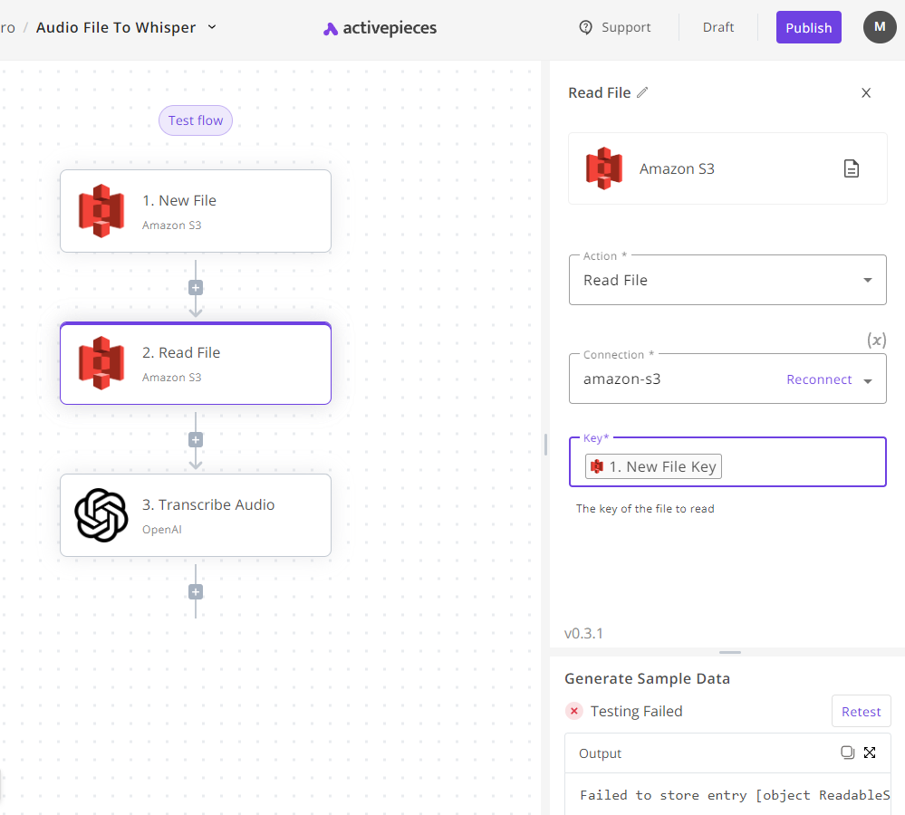This screenshot has height=815, width=905.
Task: Close the Read File settings panel
Action: (866, 93)
